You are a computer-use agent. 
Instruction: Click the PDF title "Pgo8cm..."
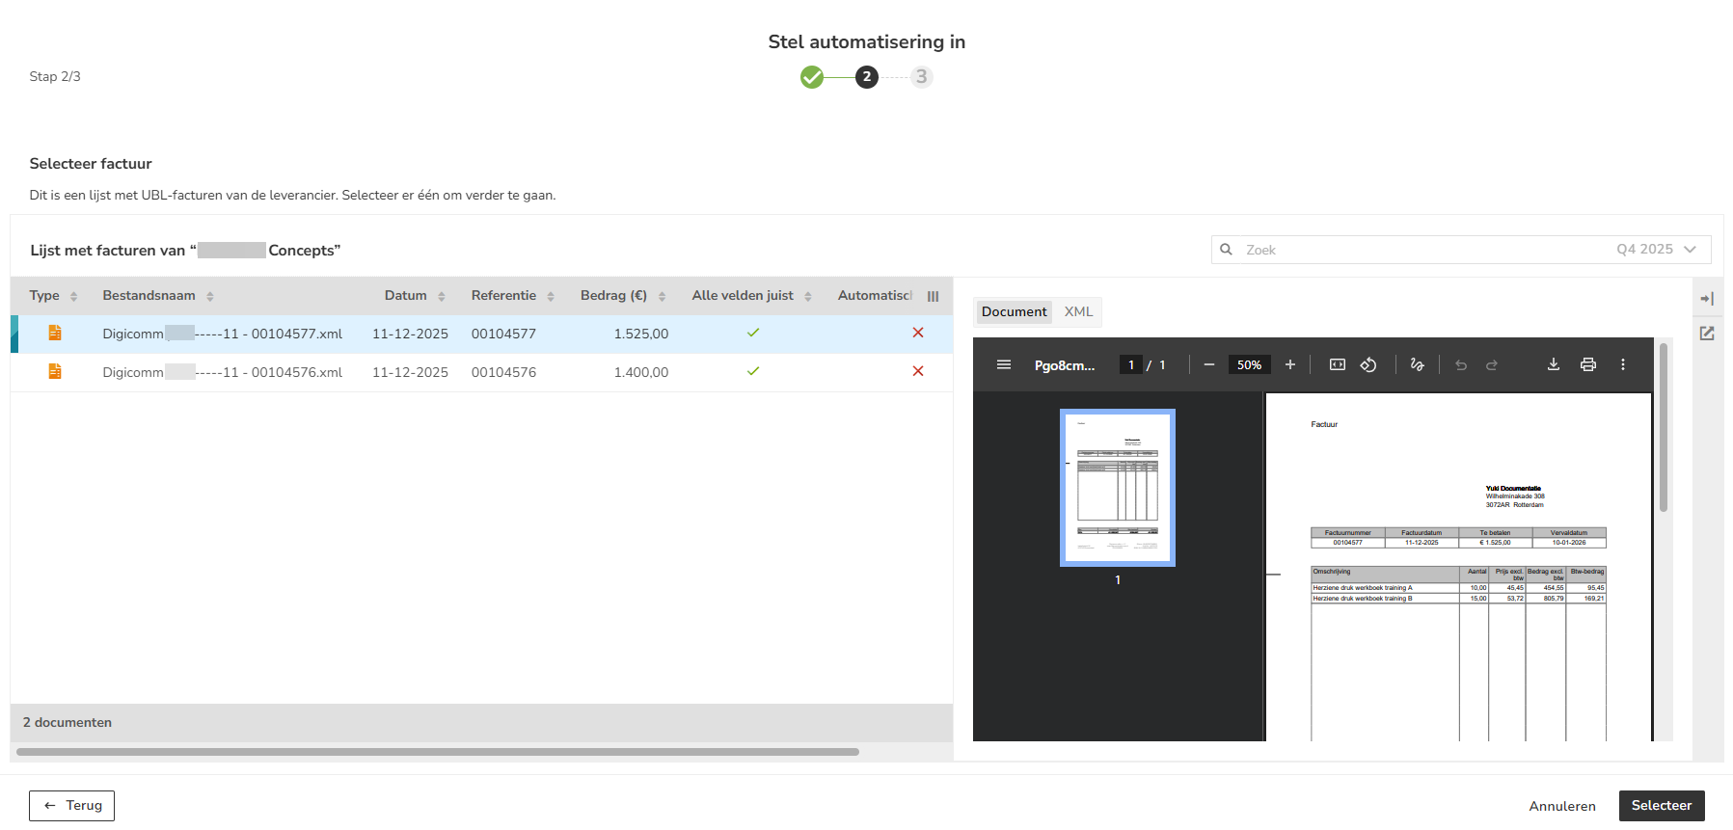pyautogui.click(x=1065, y=365)
